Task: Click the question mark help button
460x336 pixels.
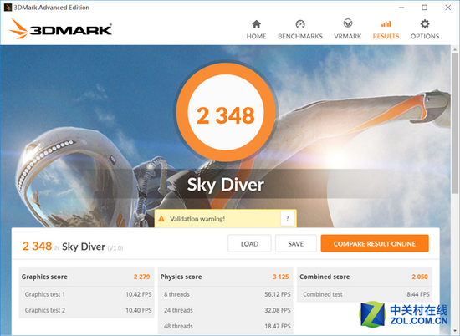Action: pyautogui.click(x=288, y=218)
